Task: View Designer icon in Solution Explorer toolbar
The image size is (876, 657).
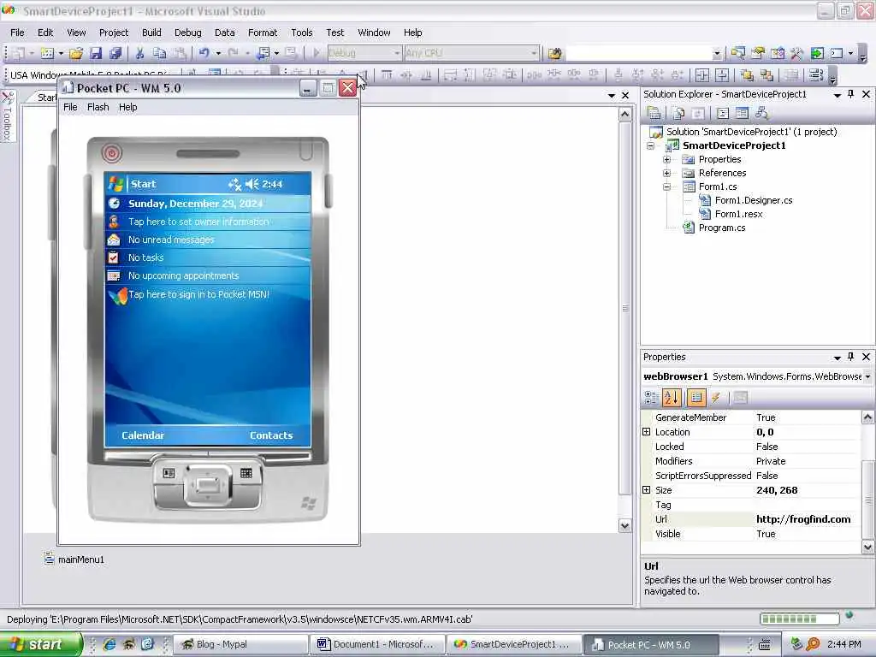Action: point(742,114)
